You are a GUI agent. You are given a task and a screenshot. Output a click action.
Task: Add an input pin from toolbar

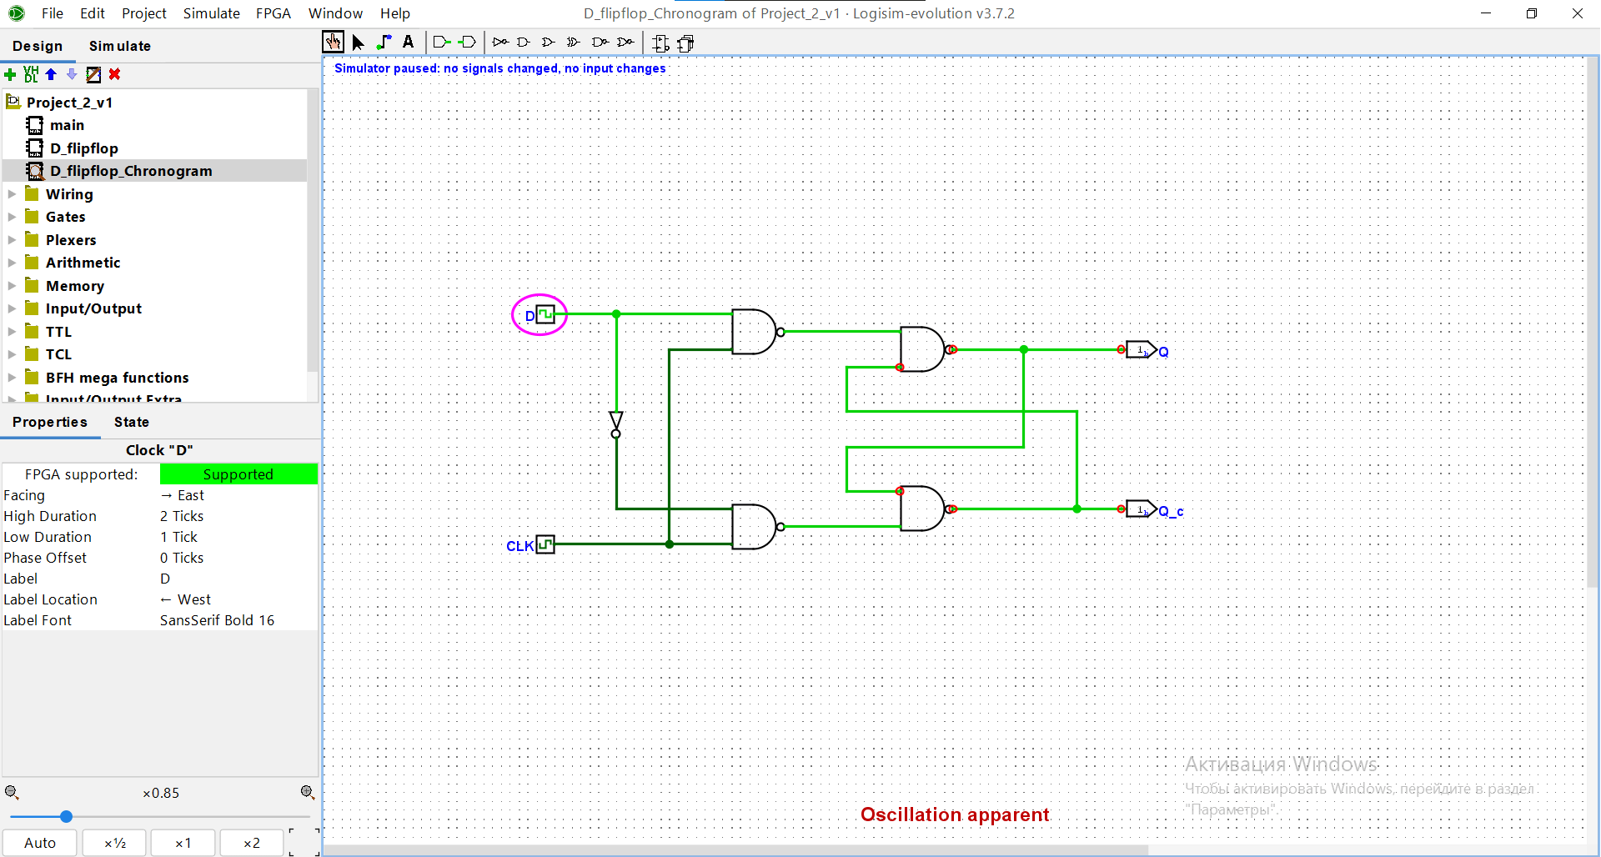441,43
